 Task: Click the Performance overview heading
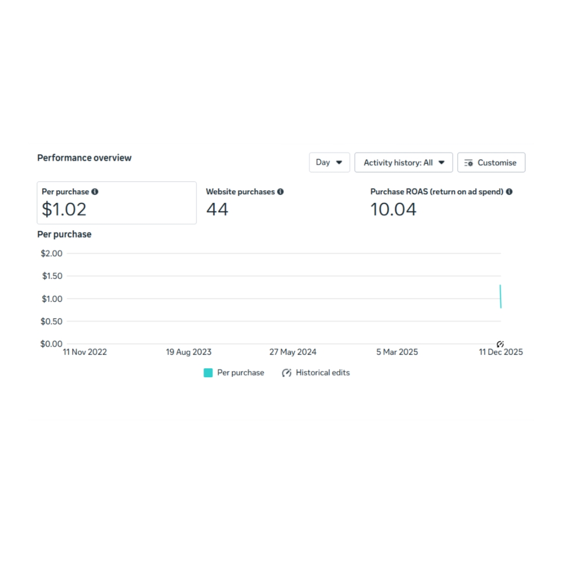(84, 158)
